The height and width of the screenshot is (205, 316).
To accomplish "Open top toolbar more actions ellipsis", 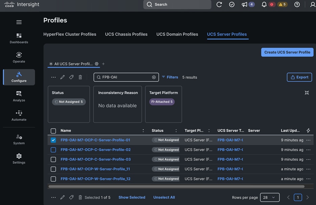I will point(53,77).
